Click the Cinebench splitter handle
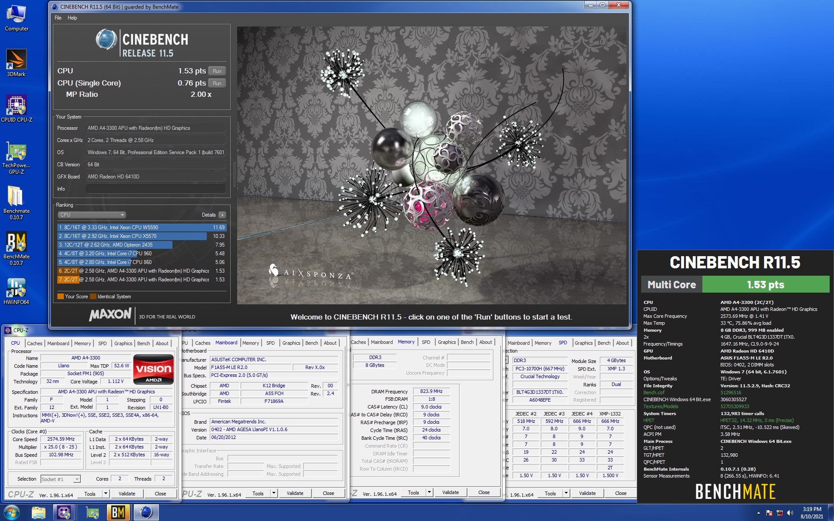The image size is (834, 521). pyautogui.click(x=234, y=174)
